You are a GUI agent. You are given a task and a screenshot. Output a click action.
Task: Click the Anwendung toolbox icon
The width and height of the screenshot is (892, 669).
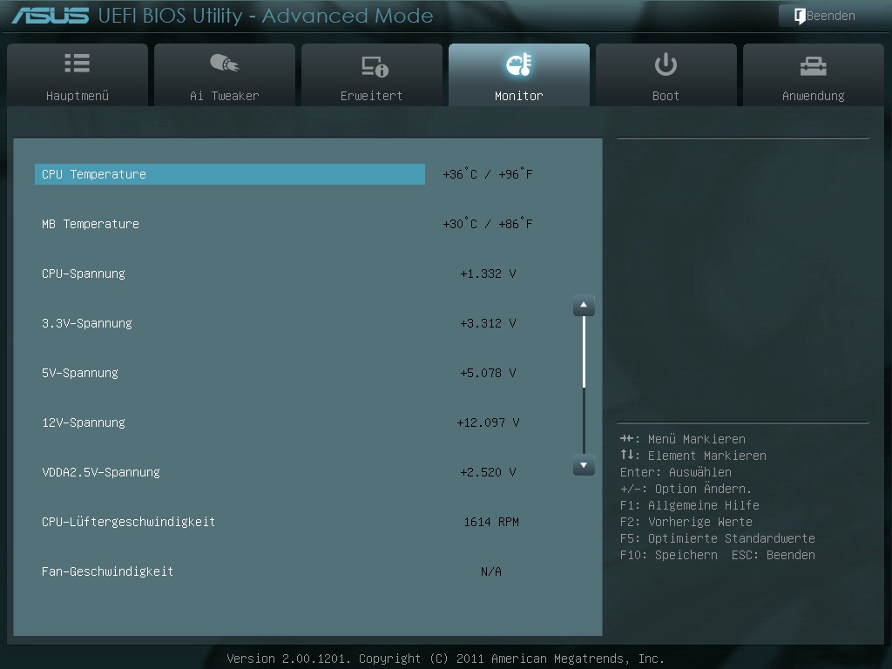(x=813, y=66)
